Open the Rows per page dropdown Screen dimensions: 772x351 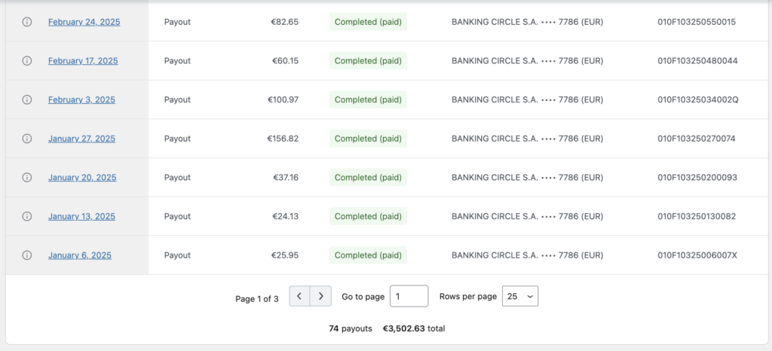point(520,297)
